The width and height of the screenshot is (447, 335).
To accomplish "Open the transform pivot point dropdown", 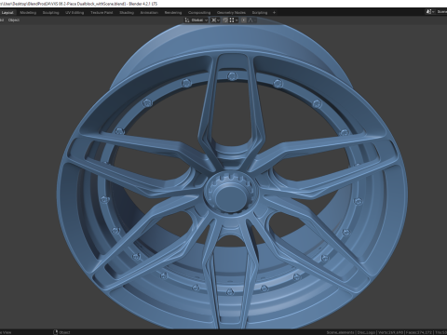I will (x=215, y=20).
